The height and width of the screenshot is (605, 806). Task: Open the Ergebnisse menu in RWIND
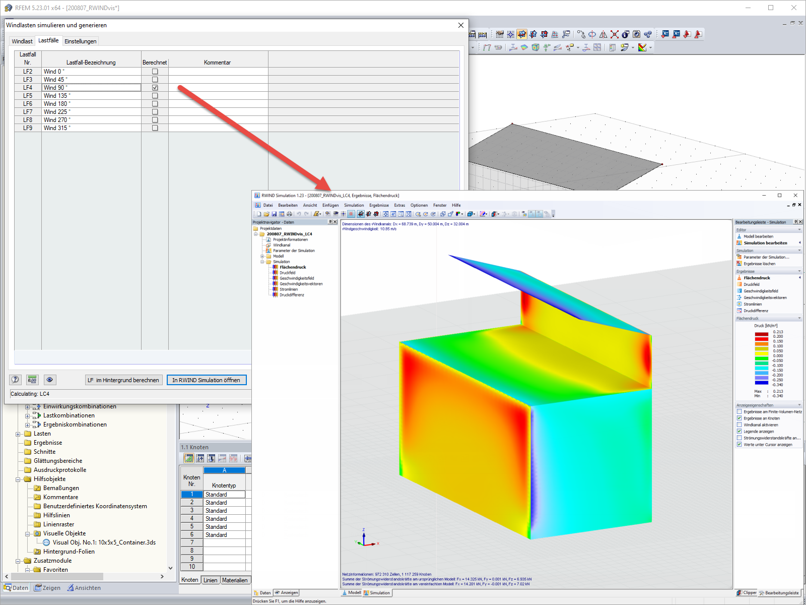pyautogui.click(x=379, y=205)
